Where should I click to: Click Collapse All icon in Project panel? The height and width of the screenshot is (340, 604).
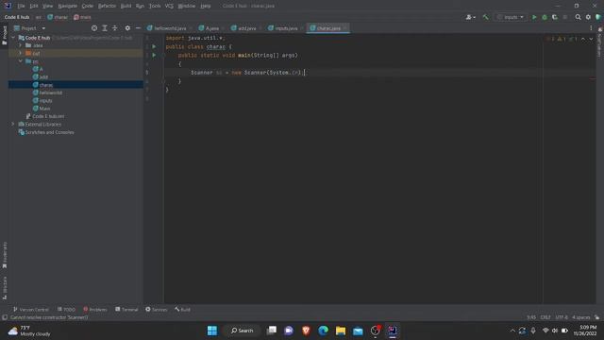click(115, 28)
